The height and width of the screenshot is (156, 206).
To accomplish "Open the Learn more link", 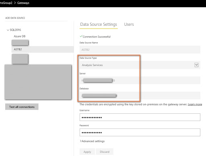I will click(x=195, y=104).
